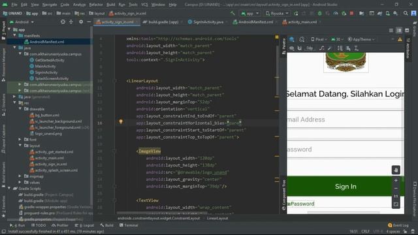Zoom out the preview with minus button

(x=396, y=189)
